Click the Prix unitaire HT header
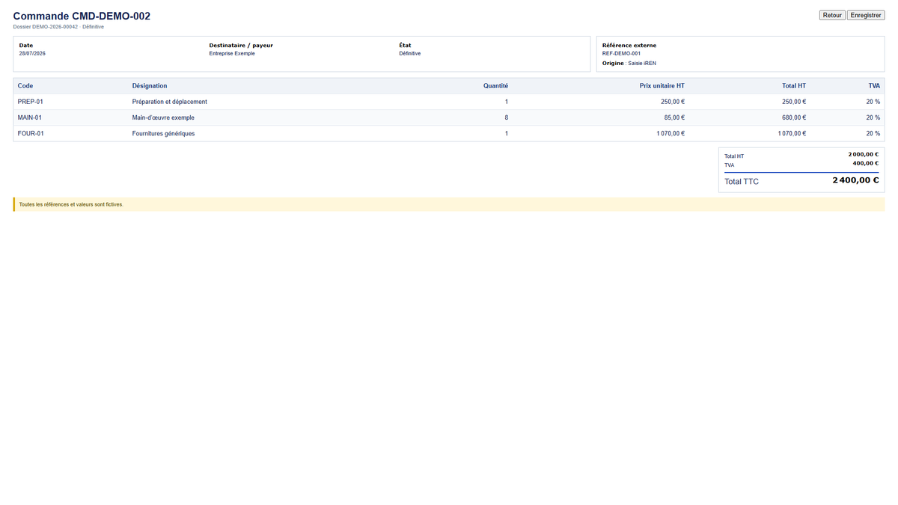898x505 pixels. coord(662,86)
